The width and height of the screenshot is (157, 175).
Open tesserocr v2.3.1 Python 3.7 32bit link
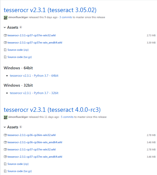[34, 93]
